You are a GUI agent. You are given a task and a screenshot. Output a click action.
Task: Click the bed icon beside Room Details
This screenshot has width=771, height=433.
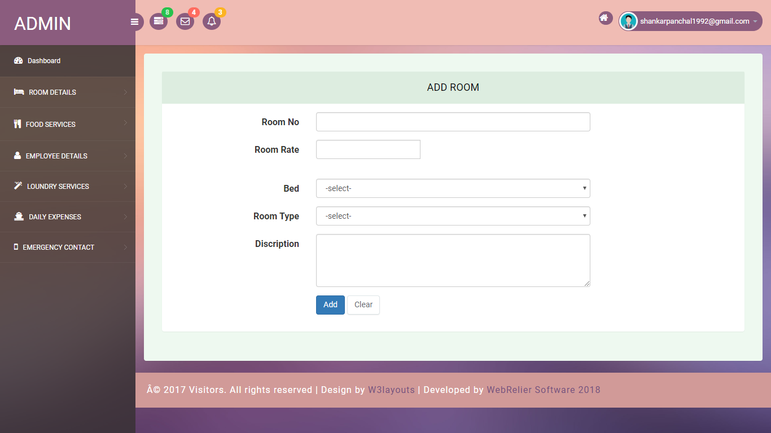[19, 92]
